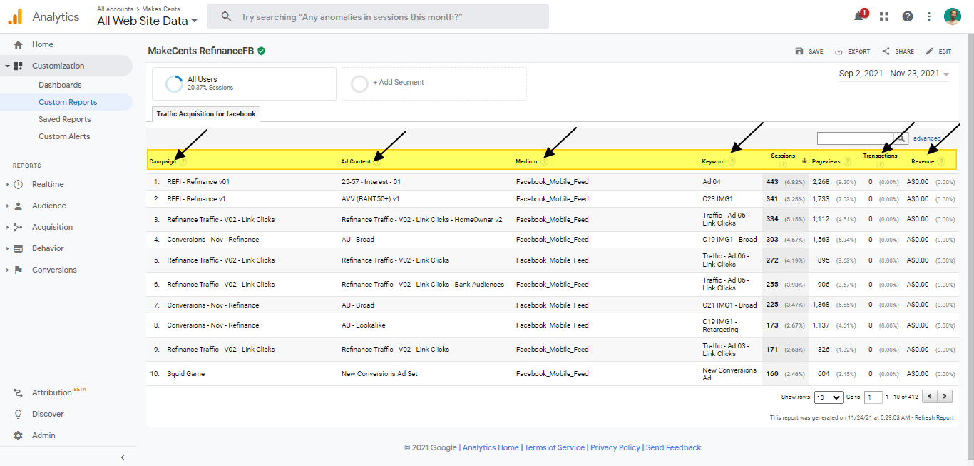Open the Show rows dropdown
The width and height of the screenshot is (974, 466).
(829, 397)
